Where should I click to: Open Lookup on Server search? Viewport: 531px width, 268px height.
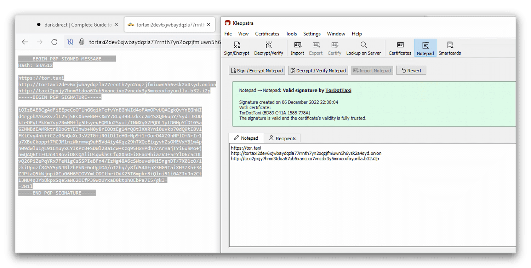tap(364, 48)
